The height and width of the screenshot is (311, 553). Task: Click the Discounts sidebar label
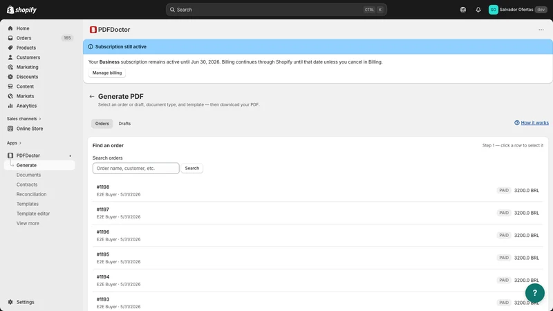[27, 77]
